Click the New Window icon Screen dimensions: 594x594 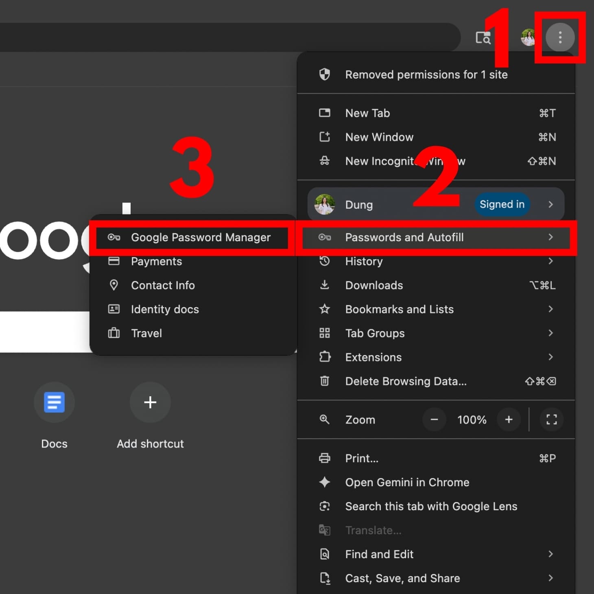(324, 137)
